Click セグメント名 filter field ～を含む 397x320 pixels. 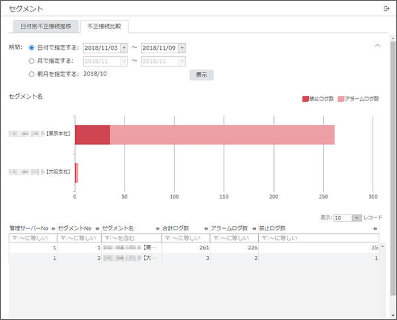(x=136, y=238)
